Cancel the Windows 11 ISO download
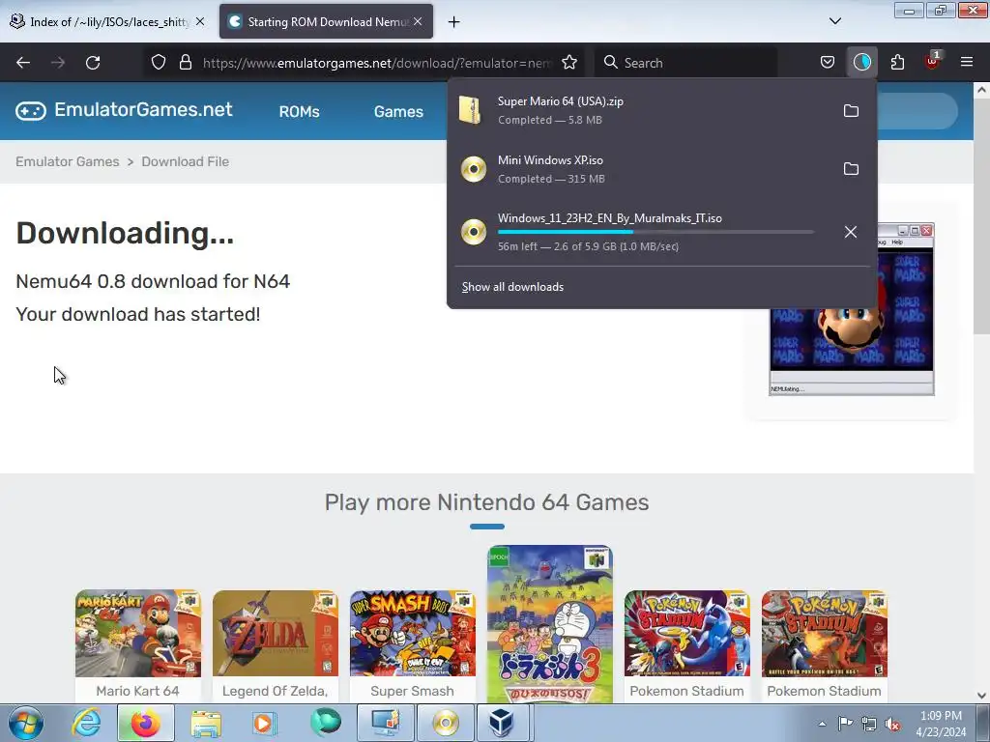Image resolution: width=990 pixels, height=742 pixels. pos(851,232)
